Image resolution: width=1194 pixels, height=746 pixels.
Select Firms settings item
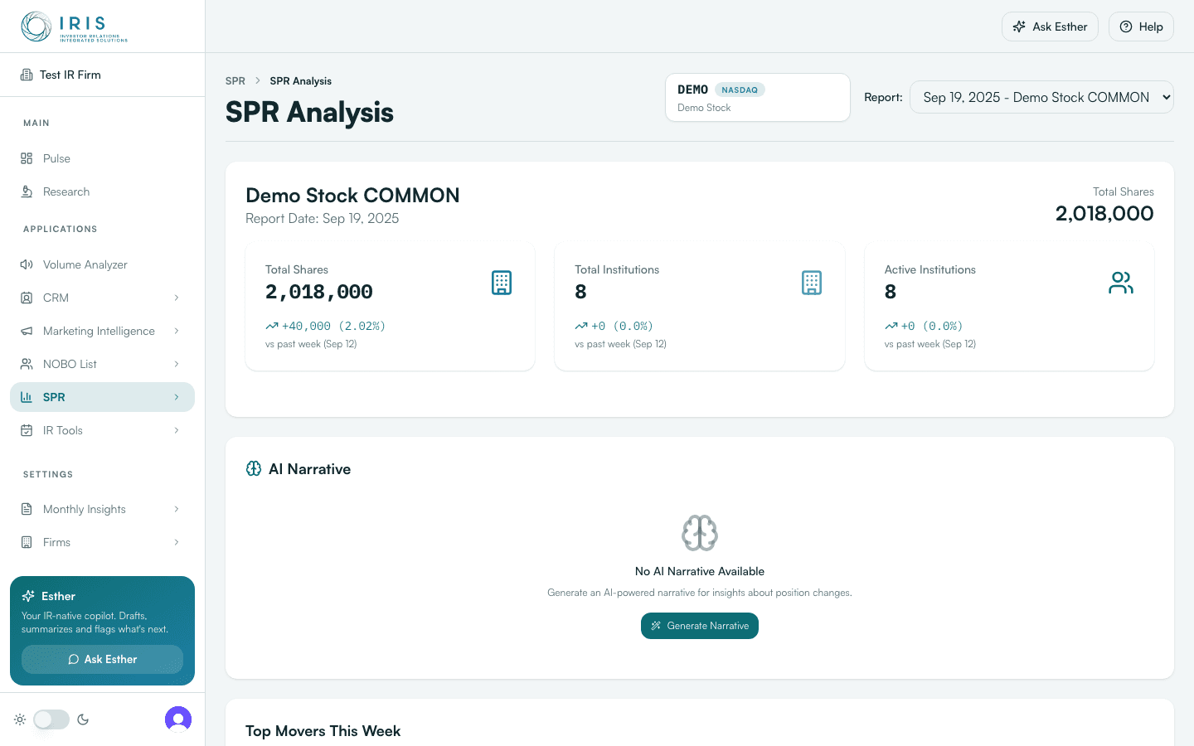(102, 542)
